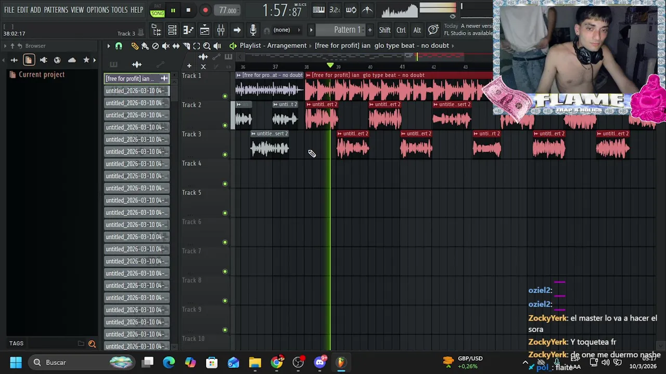Select the Zoom magnifier tool in Playlist
The image size is (666, 374).
coord(207,46)
